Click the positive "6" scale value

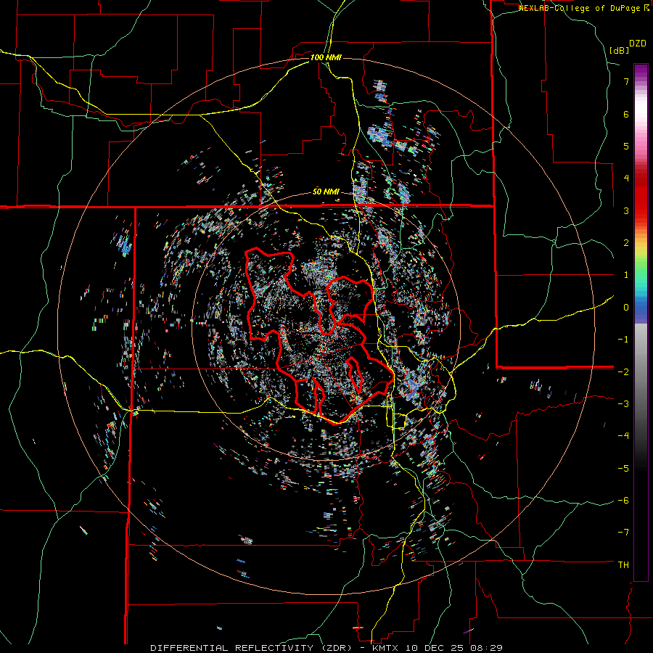[626, 114]
